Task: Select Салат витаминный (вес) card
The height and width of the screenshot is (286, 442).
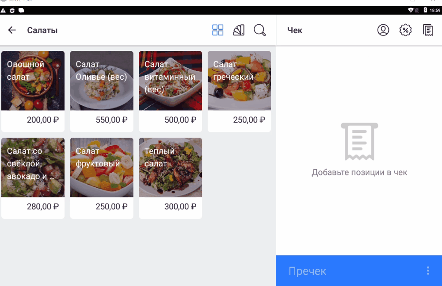Action: 171,91
